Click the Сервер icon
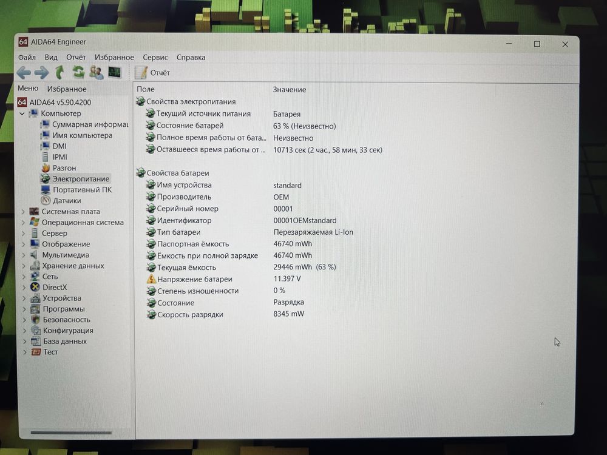 [x=35, y=233]
